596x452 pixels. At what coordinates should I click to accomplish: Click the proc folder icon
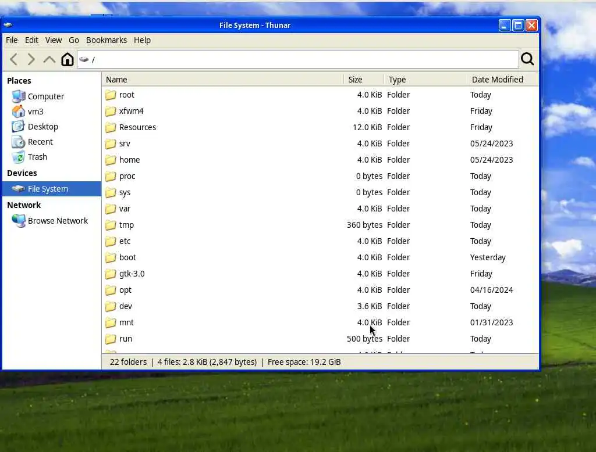(x=111, y=177)
